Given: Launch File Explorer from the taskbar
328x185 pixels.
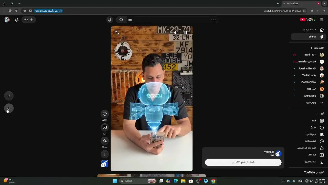Looking at the screenshot, I should pos(183,181).
